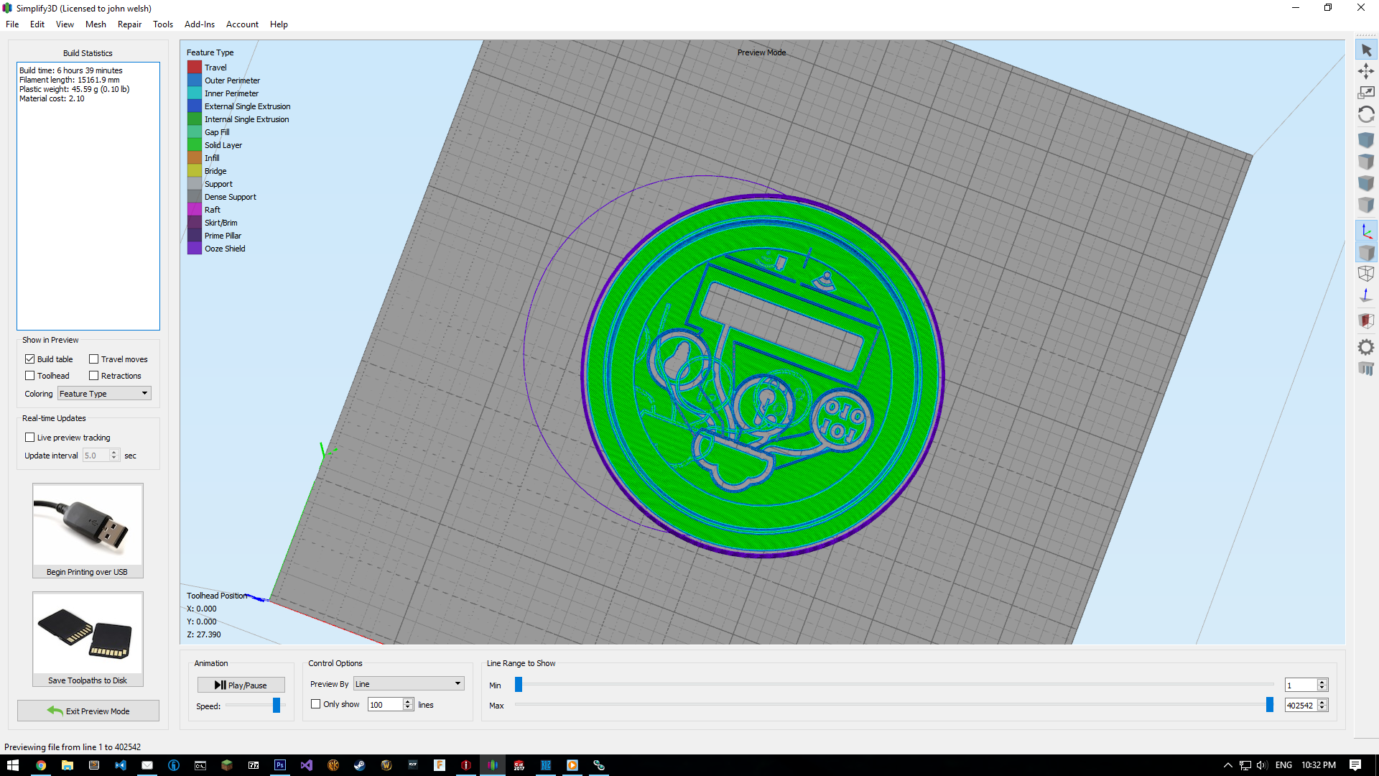
Task: Open the View menu
Action: (x=65, y=24)
